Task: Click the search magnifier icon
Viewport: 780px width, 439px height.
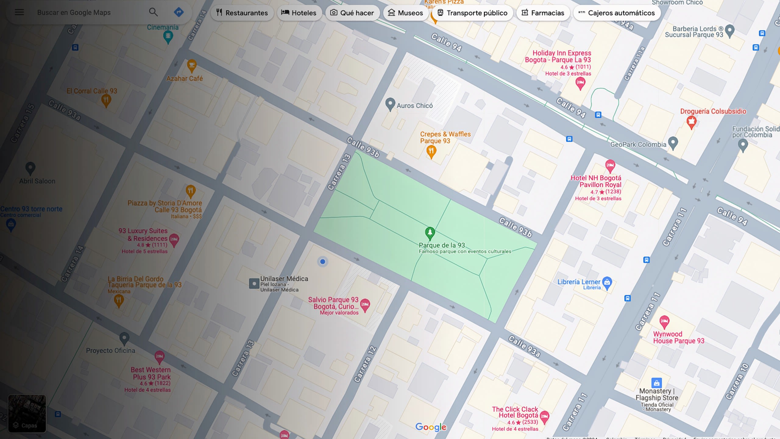Action: [x=153, y=12]
